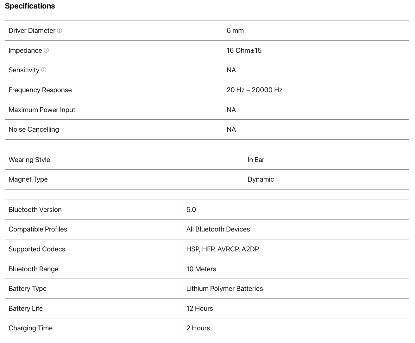Select the In Ear value cell
Viewport: 415px width, 343px height.
click(x=256, y=160)
